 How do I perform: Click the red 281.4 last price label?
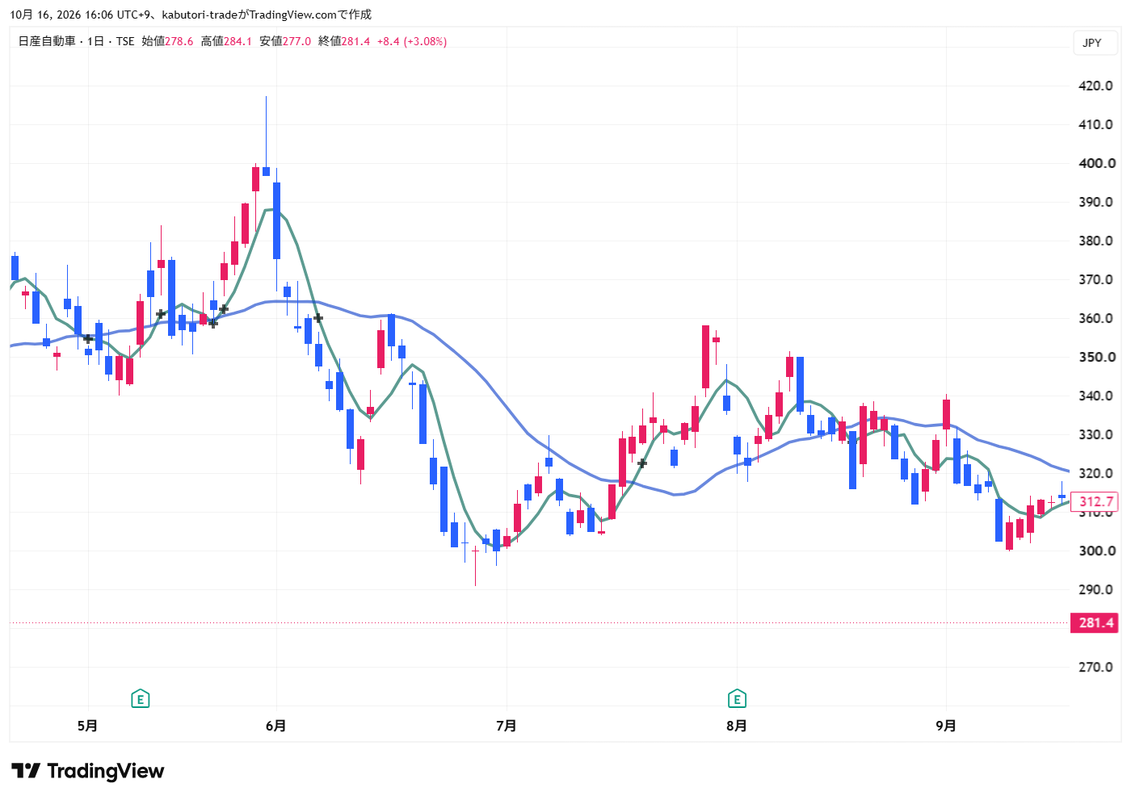[x=1095, y=623]
